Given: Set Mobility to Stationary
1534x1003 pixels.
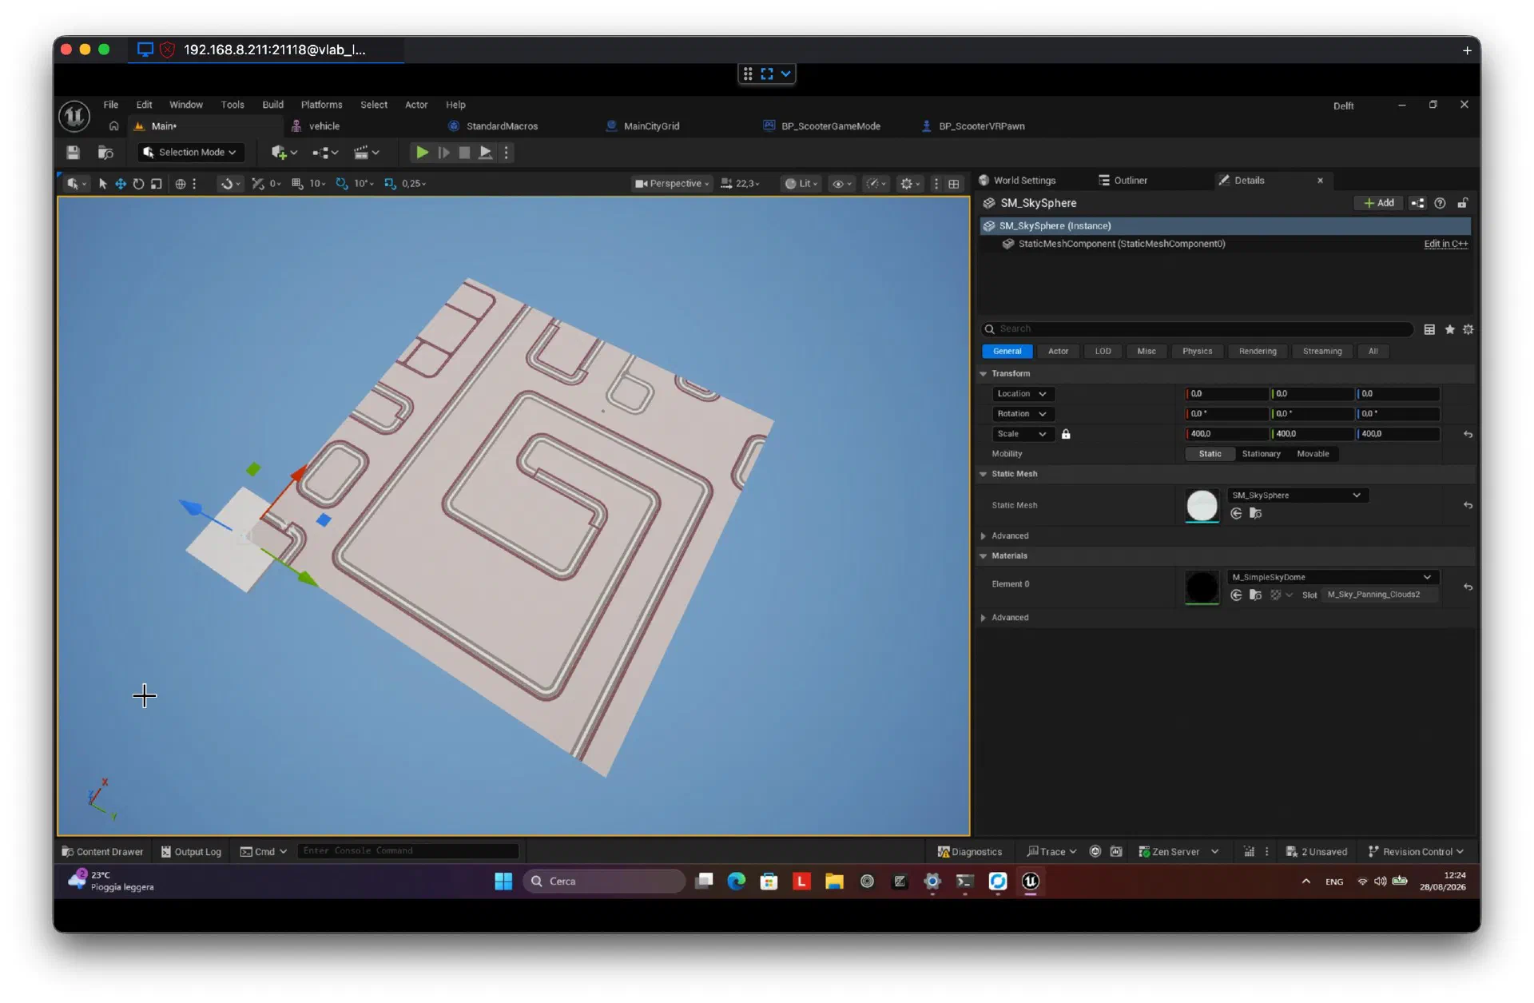Looking at the screenshot, I should [x=1261, y=454].
